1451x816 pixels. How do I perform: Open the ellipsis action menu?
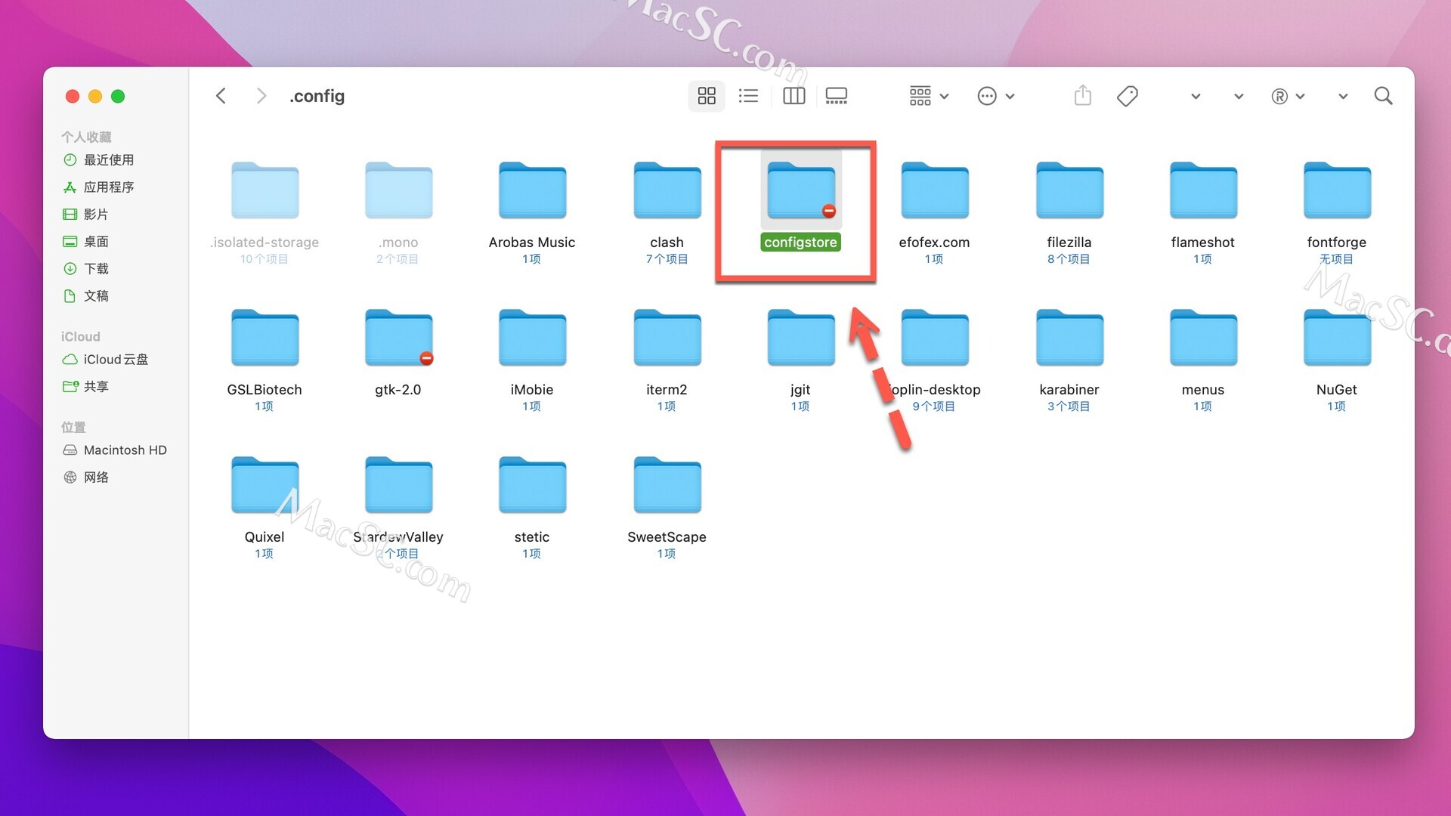pos(995,96)
